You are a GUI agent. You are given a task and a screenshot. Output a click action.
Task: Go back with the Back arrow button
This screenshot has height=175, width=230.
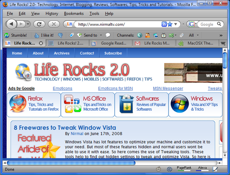[x=11, y=24]
